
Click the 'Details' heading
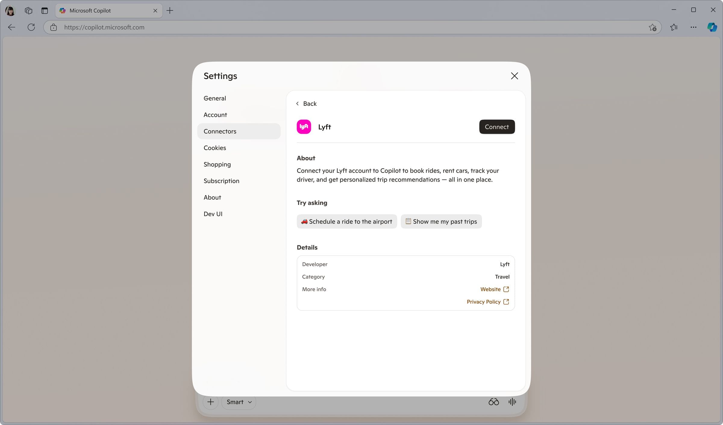[x=307, y=247]
